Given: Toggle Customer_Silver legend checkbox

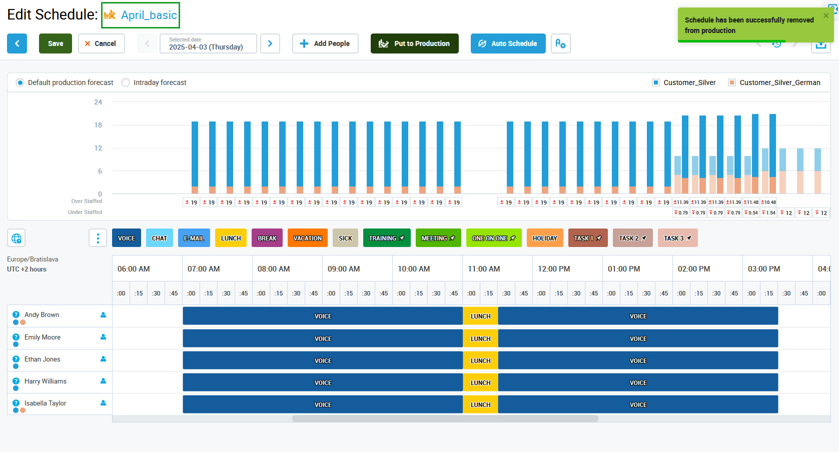Looking at the screenshot, I should click(655, 82).
